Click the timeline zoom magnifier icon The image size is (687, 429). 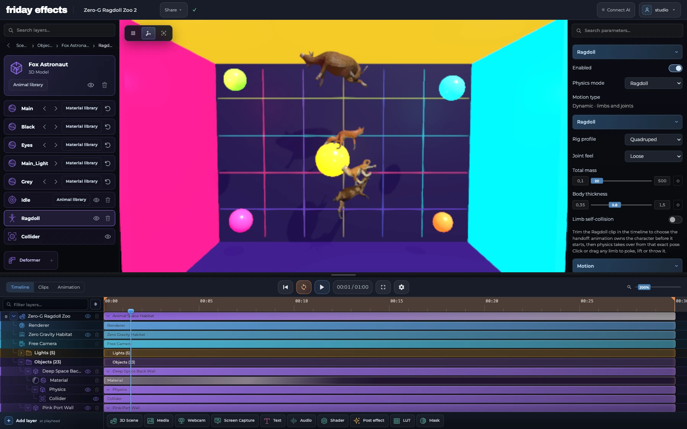[629, 287]
